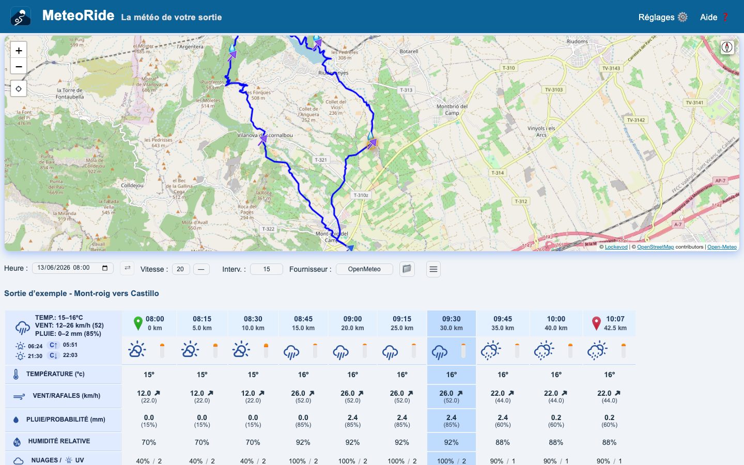Screen dimensions: 744x465
Task: Click the civil dawn badge at 05:51
Action: pyautogui.click(x=53, y=345)
